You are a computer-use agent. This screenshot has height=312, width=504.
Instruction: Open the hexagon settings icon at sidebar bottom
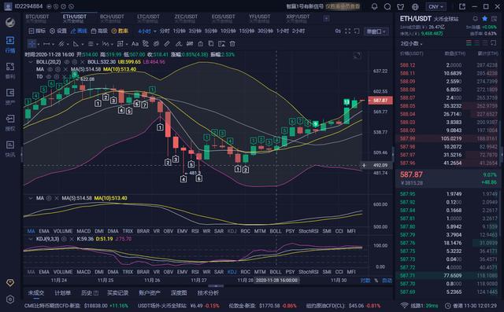coord(10,299)
